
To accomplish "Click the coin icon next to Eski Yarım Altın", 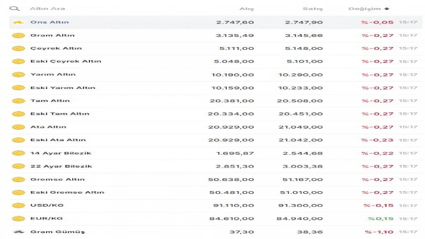I will (x=19, y=88).
